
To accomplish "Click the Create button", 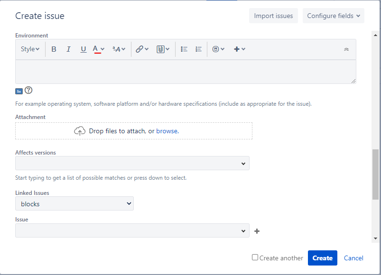I will point(322,257).
